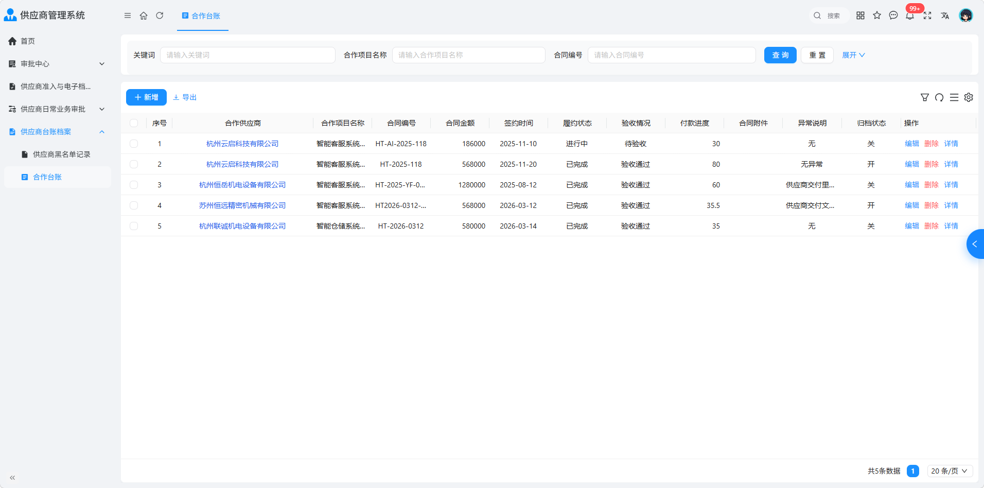Select all rows header checkbox
Image resolution: width=984 pixels, height=488 pixels.
[x=134, y=123]
